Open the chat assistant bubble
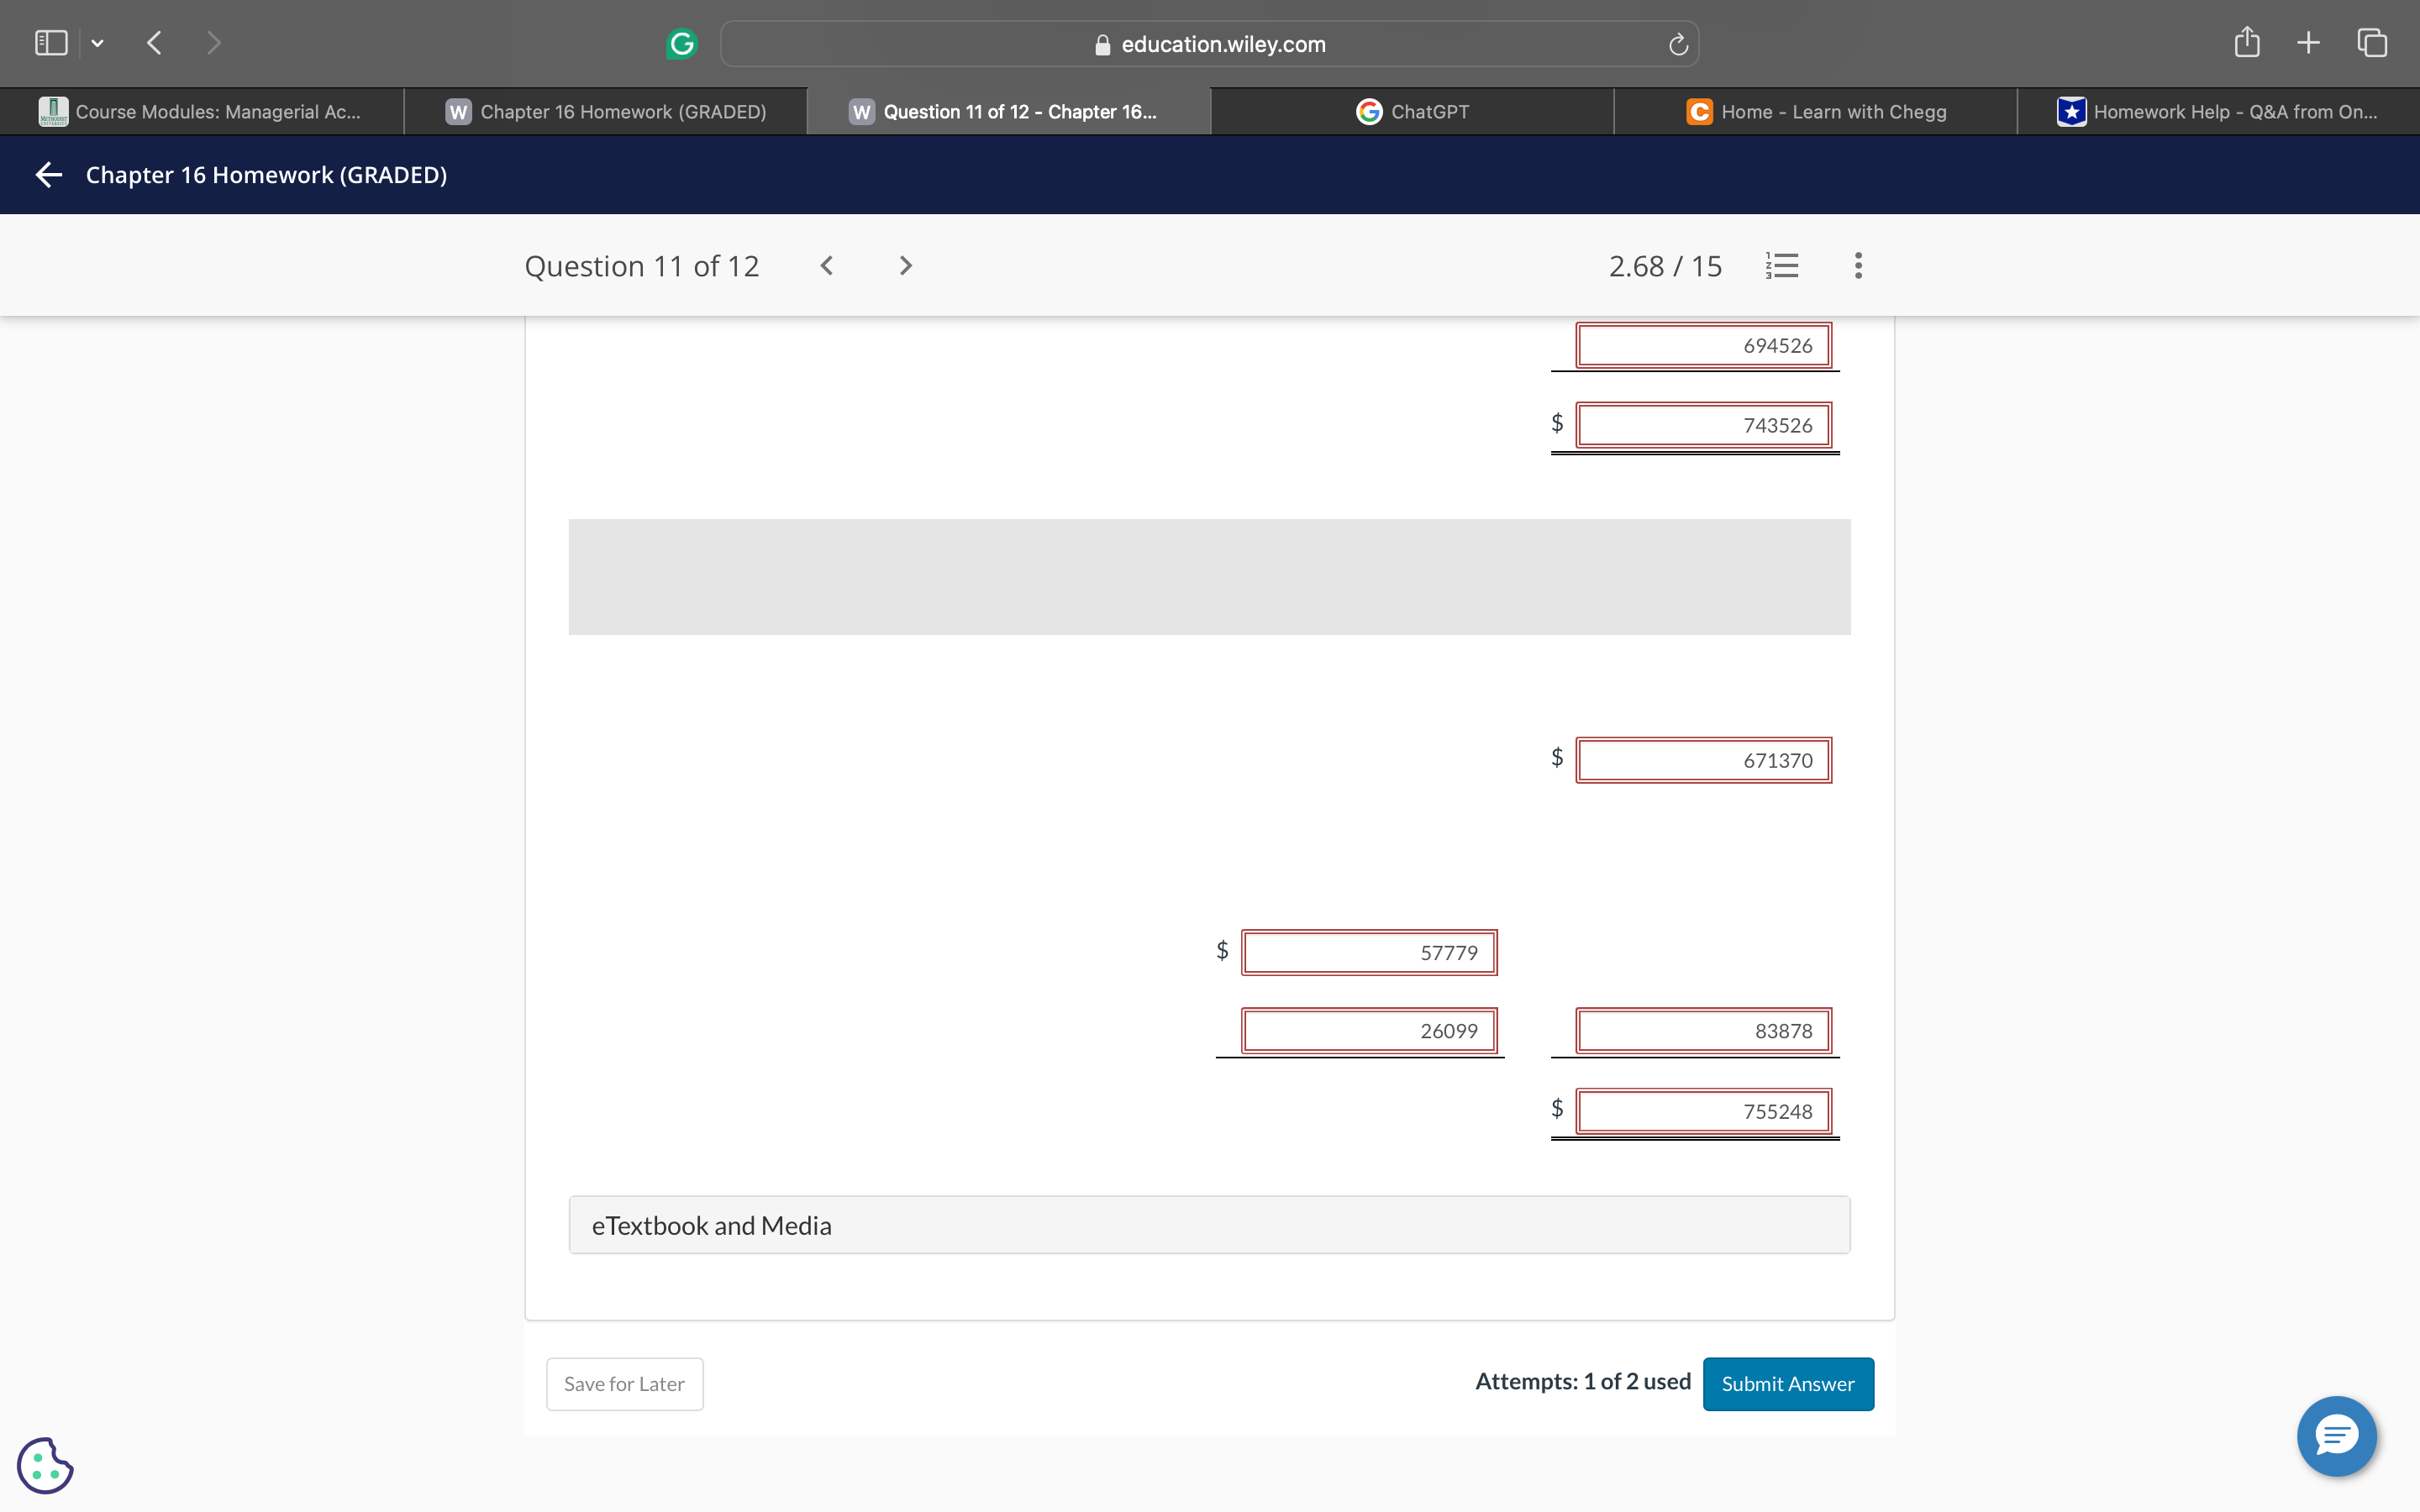2420x1512 pixels. click(2336, 1436)
